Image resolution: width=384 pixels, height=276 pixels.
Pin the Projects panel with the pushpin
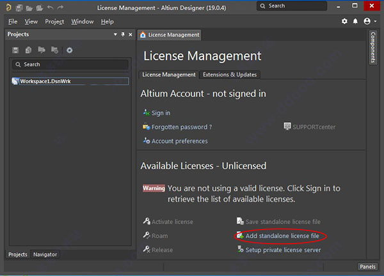click(123, 34)
